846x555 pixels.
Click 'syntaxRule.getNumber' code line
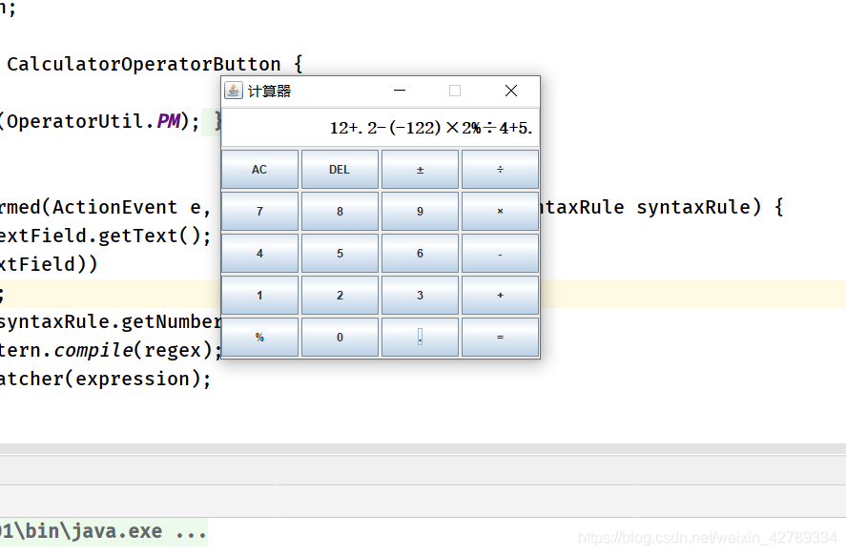pyautogui.click(x=110, y=322)
